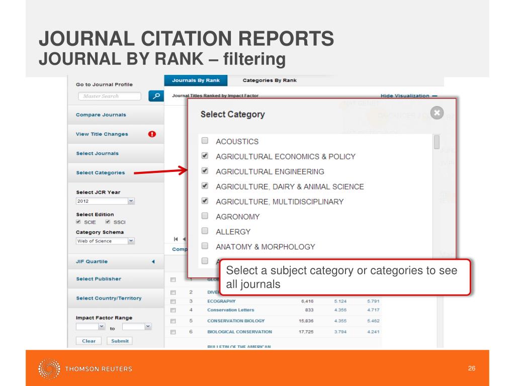This screenshot has height=386, width=515.
Task: Uncheck AGRICULTURE, DAIRY & ANIMAL SCIENCE checkbox
Action: (205, 186)
